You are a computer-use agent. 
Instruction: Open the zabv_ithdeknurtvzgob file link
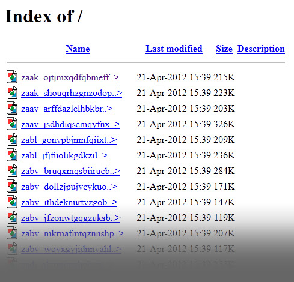click(x=69, y=202)
